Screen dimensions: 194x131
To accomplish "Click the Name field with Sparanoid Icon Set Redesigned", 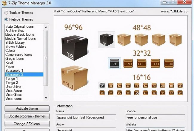I will [86, 117].
